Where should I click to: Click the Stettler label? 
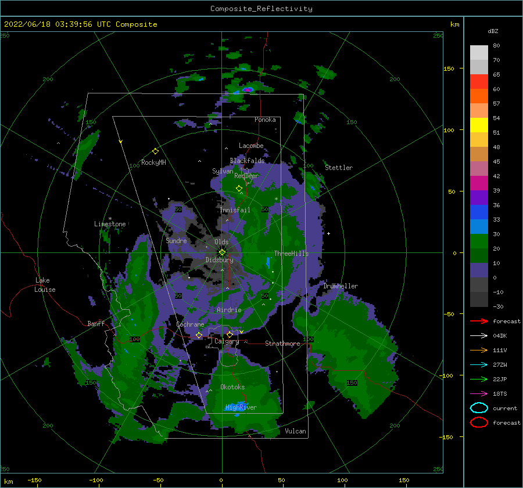coord(339,168)
